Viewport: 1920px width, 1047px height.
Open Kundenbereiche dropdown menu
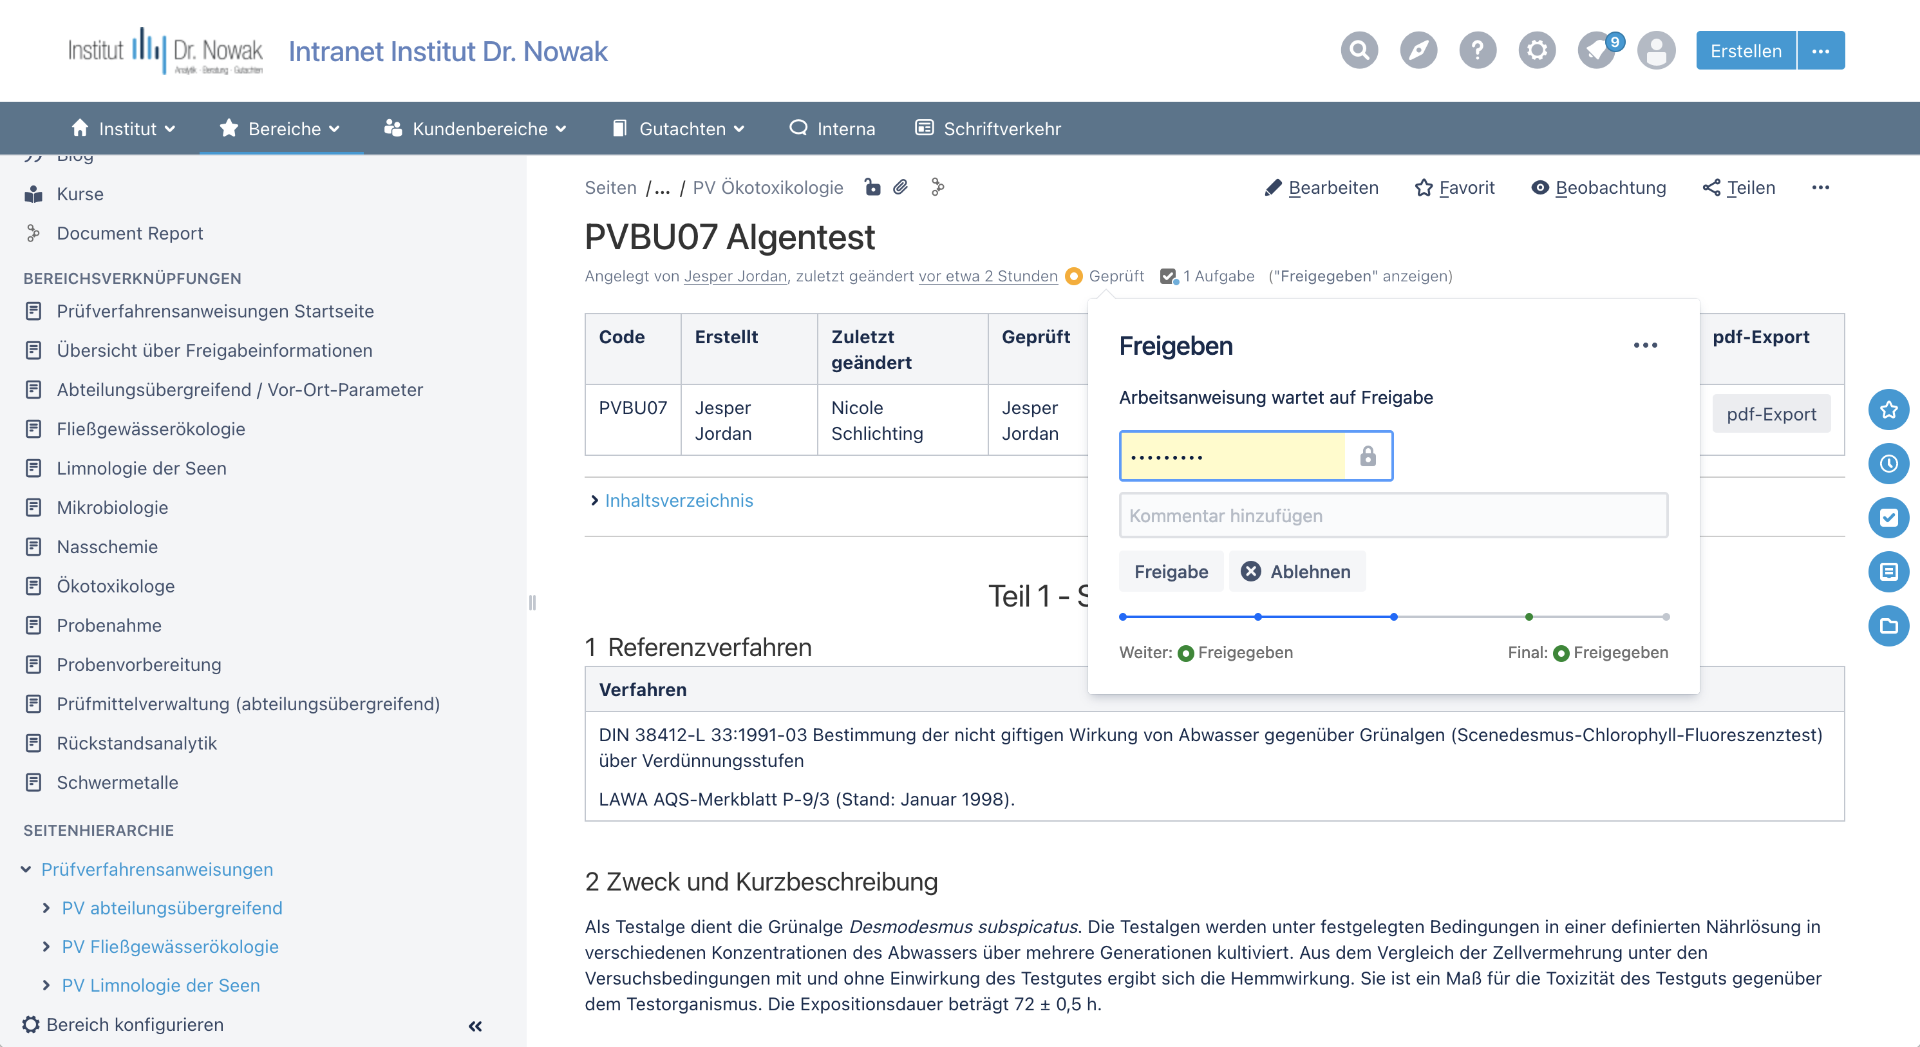pos(475,128)
